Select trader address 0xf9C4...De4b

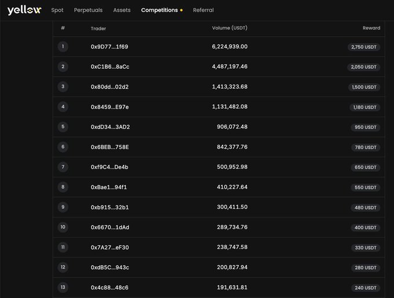tap(110, 167)
